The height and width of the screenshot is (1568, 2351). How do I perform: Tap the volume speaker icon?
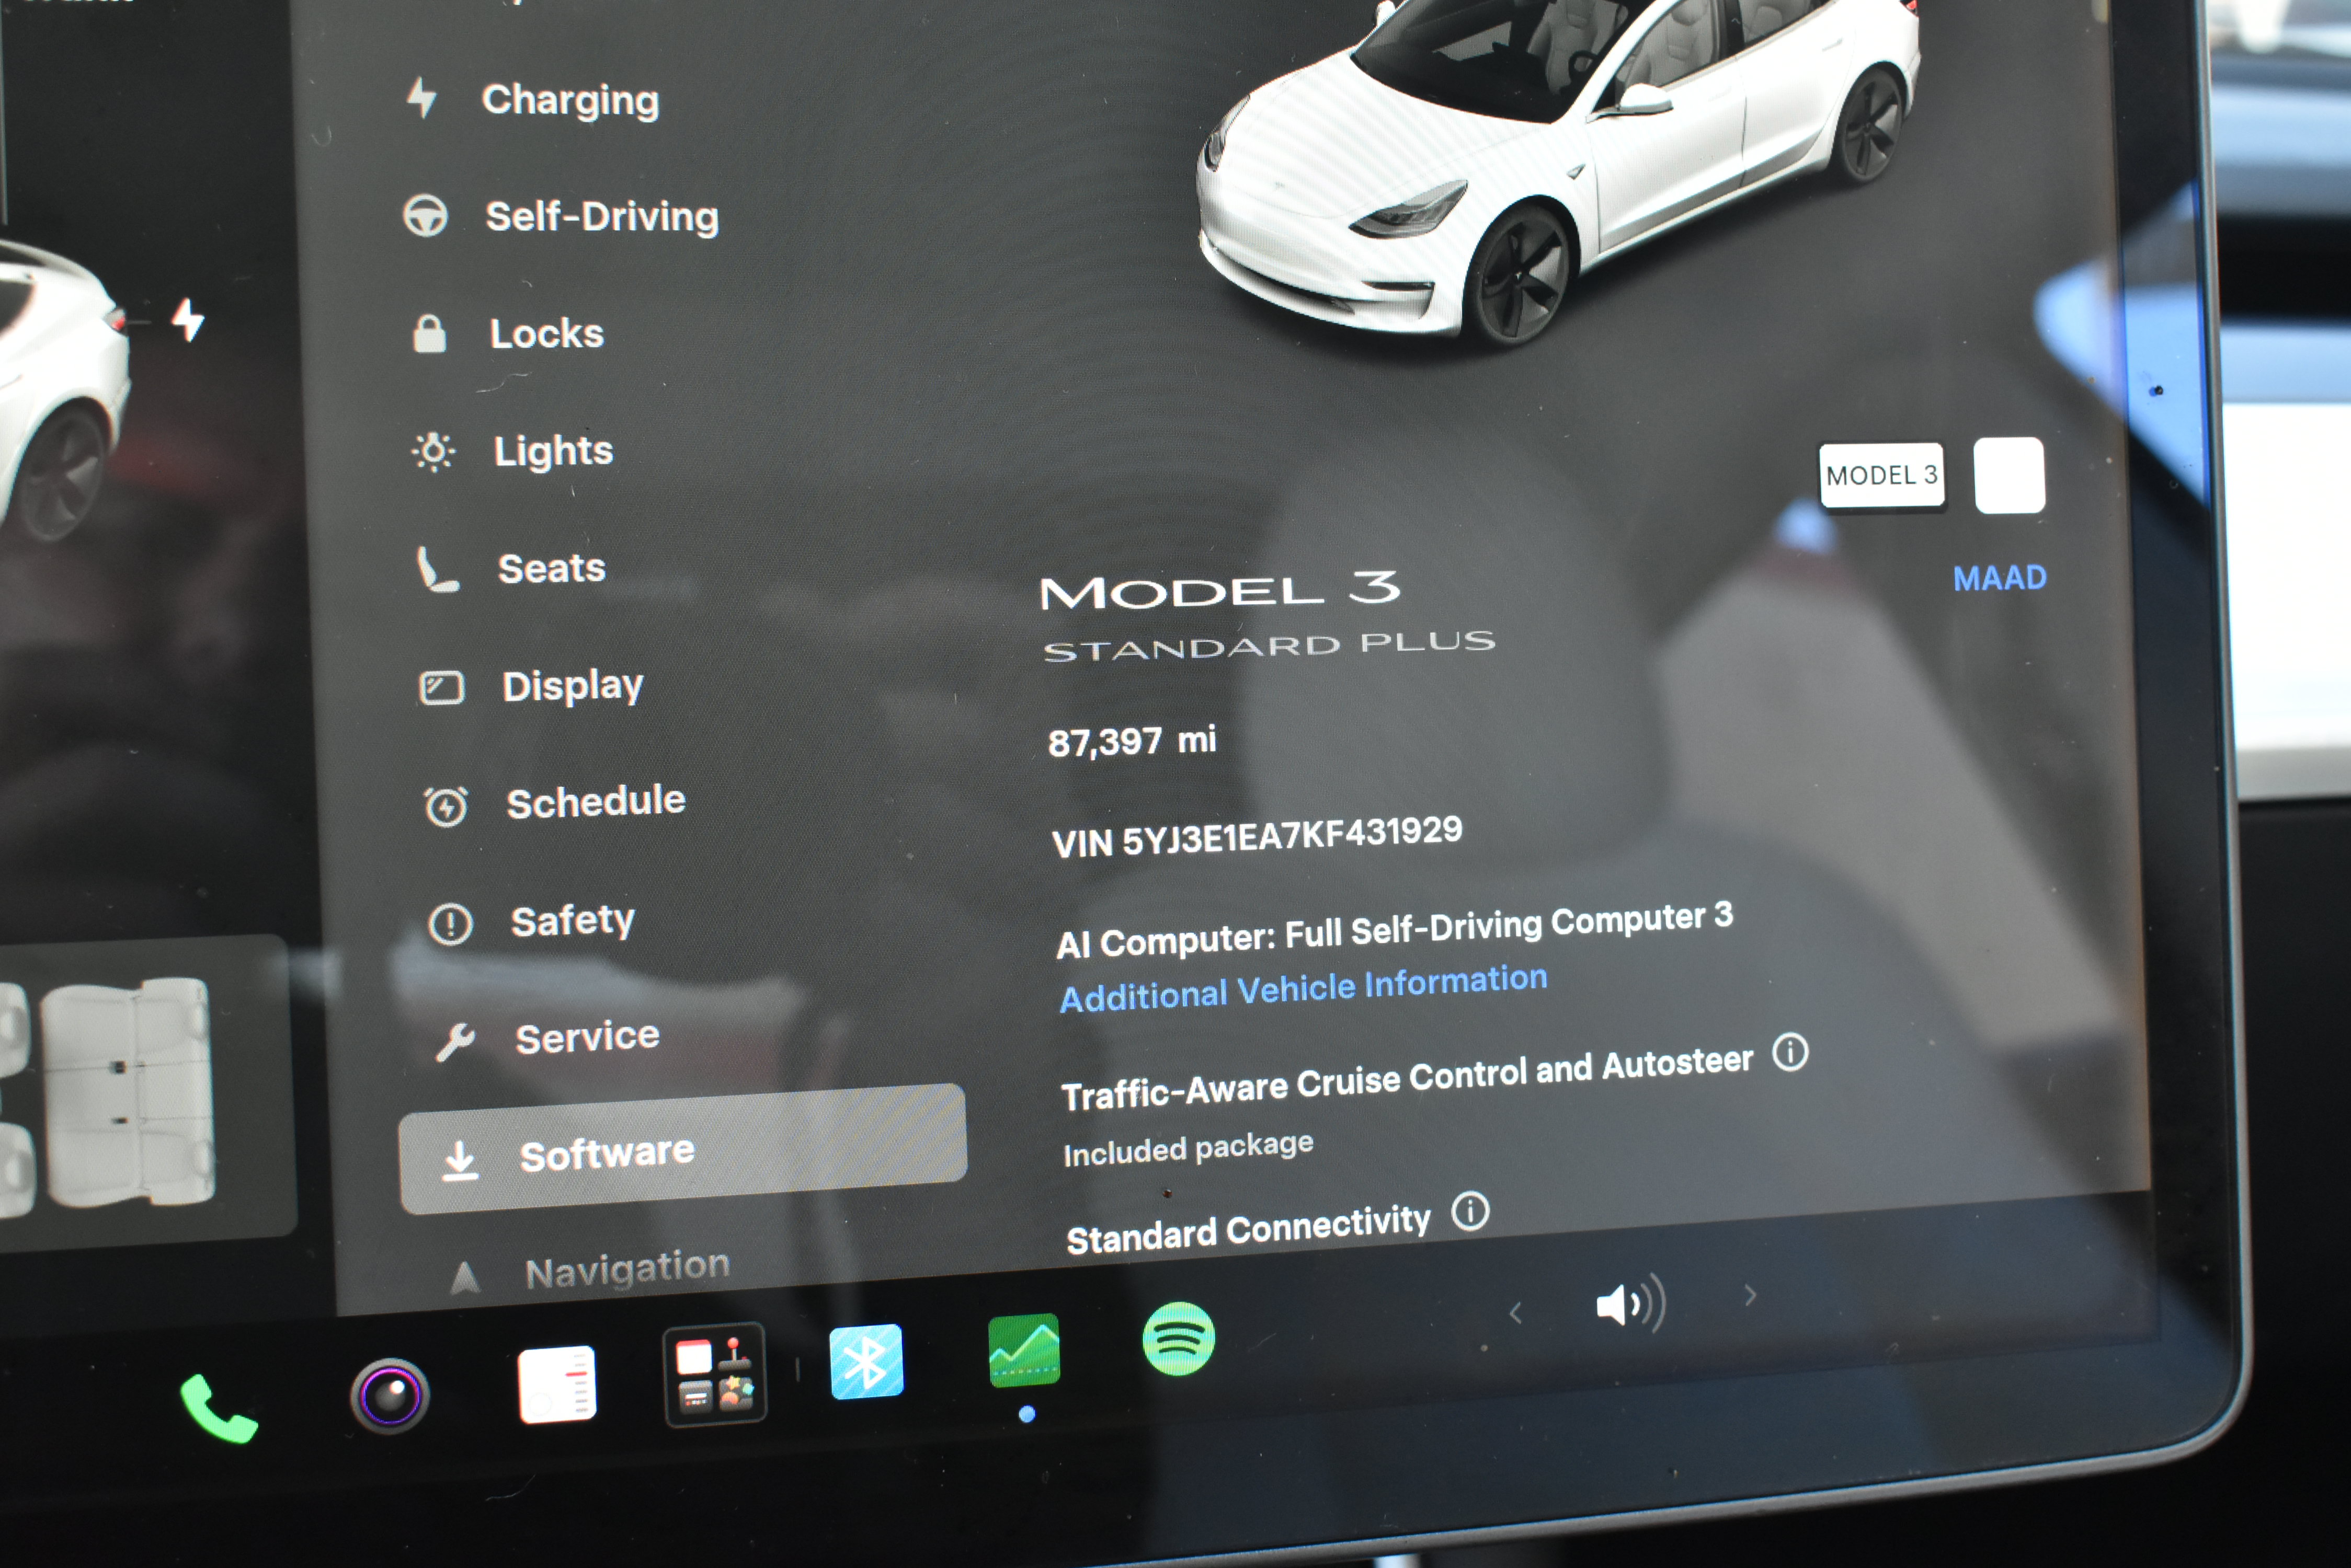pyautogui.click(x=1630, y=1304)
